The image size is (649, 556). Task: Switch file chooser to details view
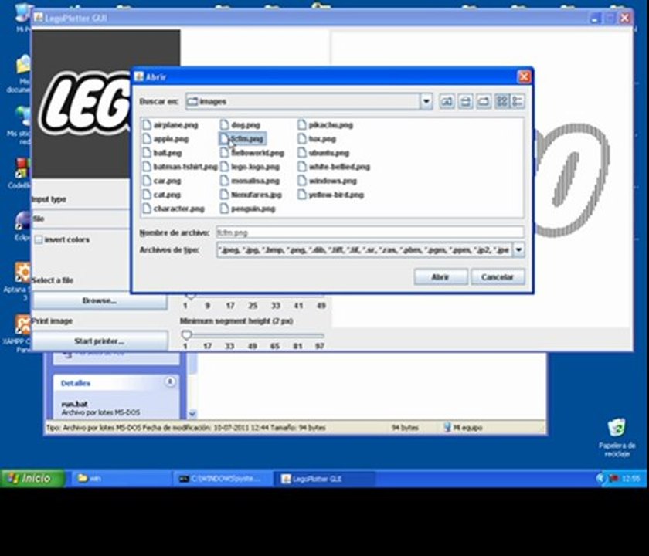coord(518,101)
